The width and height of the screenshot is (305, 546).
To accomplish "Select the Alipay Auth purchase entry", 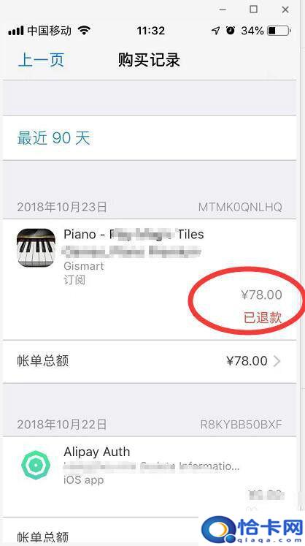I will [x=150, y=477].
